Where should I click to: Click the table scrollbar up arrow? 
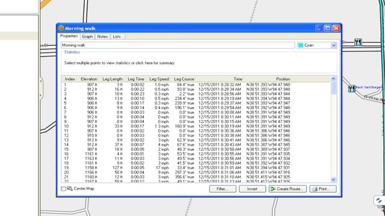333,79
